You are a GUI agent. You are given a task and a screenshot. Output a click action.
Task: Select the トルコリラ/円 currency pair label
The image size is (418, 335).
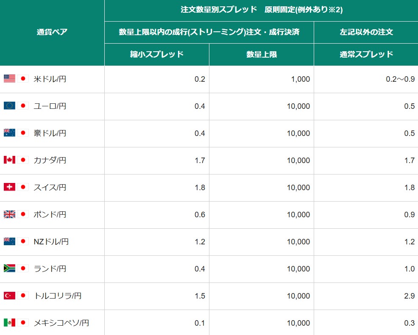coord(58,296)
